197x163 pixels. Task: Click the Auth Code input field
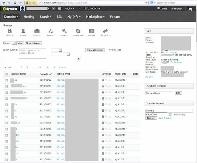coord(156,114)
